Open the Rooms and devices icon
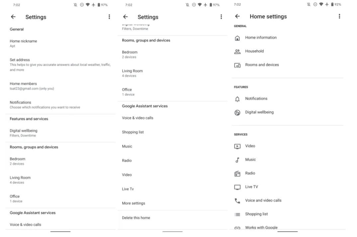Viewport: 357px width, 237px height. [x=237, y=65]
